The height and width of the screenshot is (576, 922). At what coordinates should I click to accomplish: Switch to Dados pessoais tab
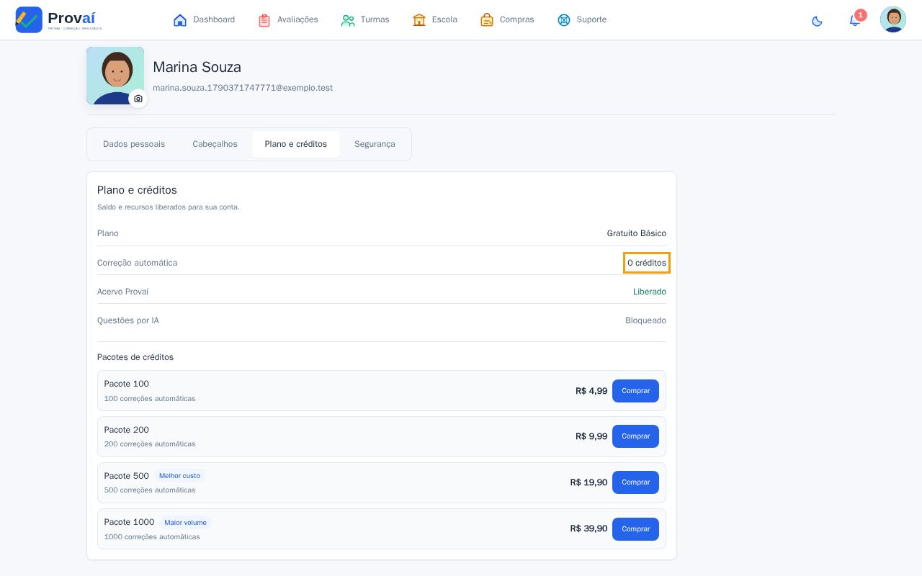pyautogui.click(x=134, y=144)
